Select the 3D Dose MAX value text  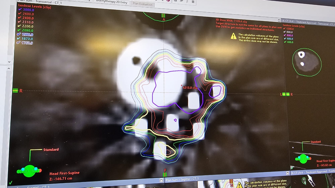(231, 21)
